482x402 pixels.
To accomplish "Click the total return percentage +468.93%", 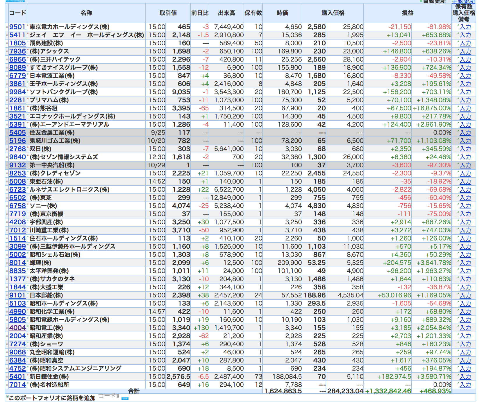I will click(x=435, y=391).
